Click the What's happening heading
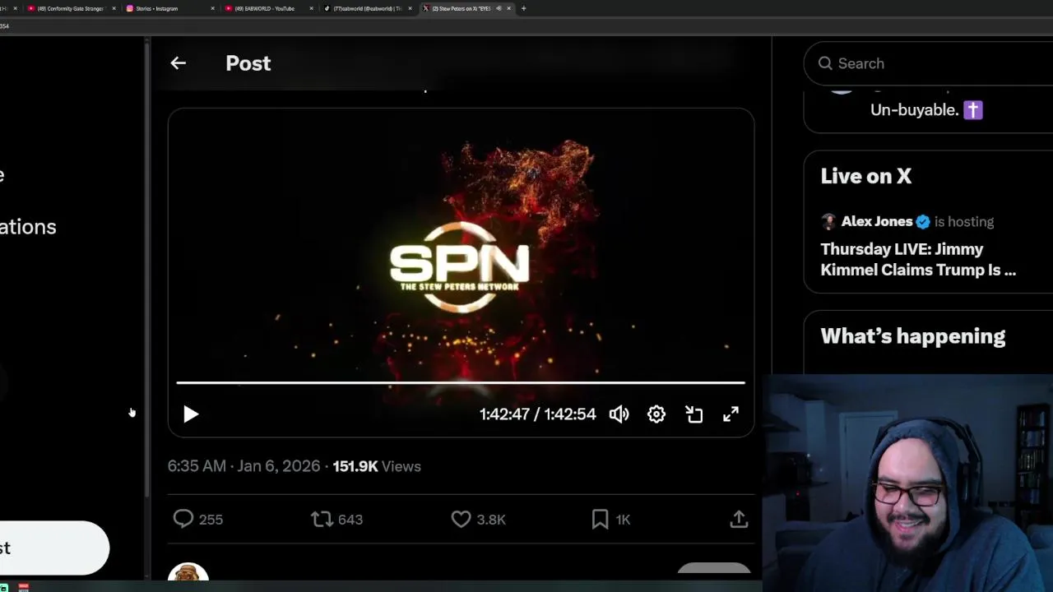The height and width of the screenshot is (592, 1053). (x=912, y=336)
